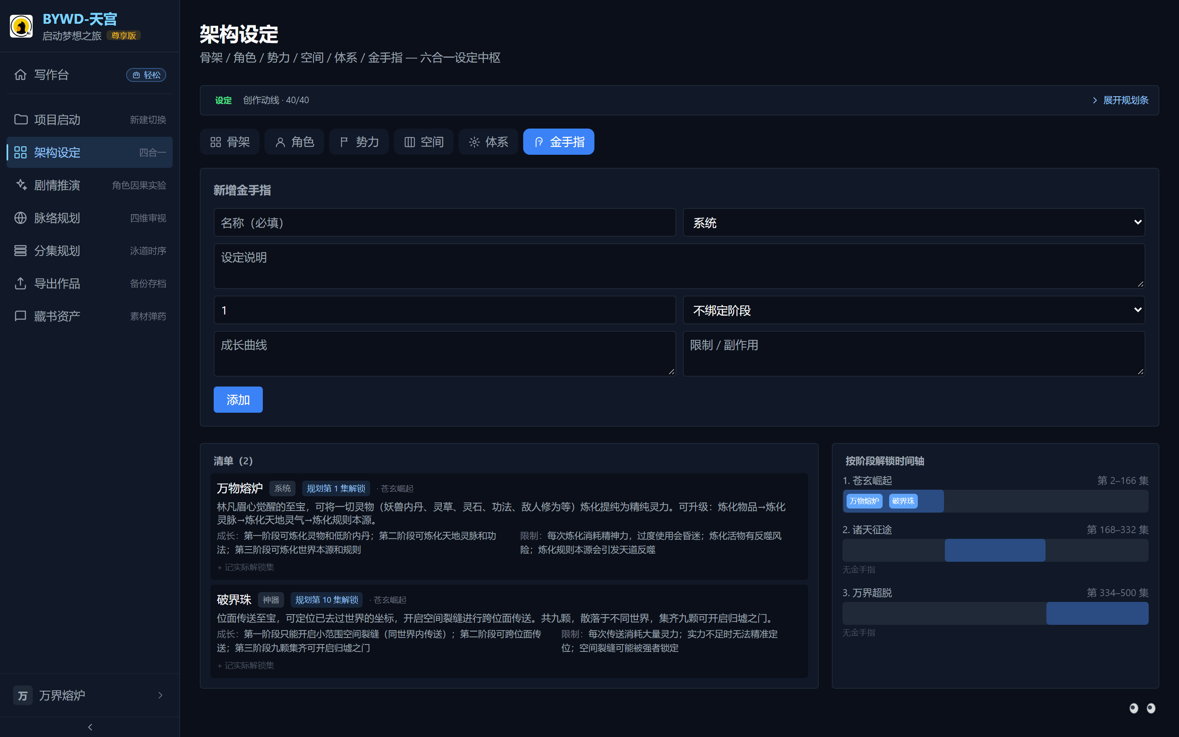Image resolution: width=1179 pixels, height=737 pixels.
Task: Click the 分集规划 stack icon
Action: click(x=20, y=251)
